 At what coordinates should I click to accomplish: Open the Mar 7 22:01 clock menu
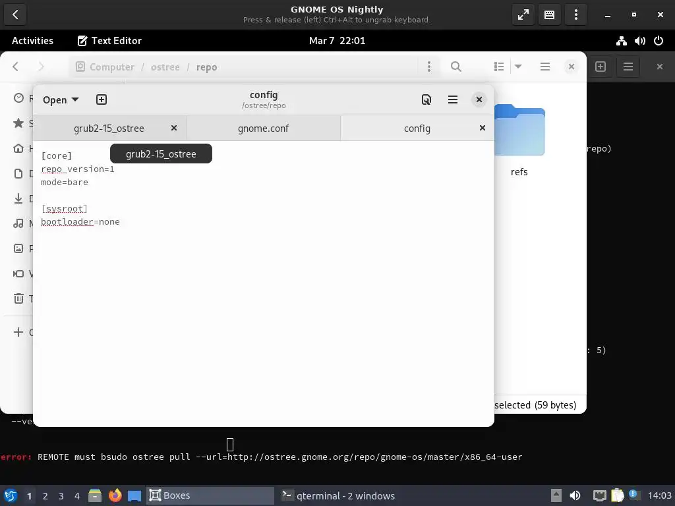[337, 40]
